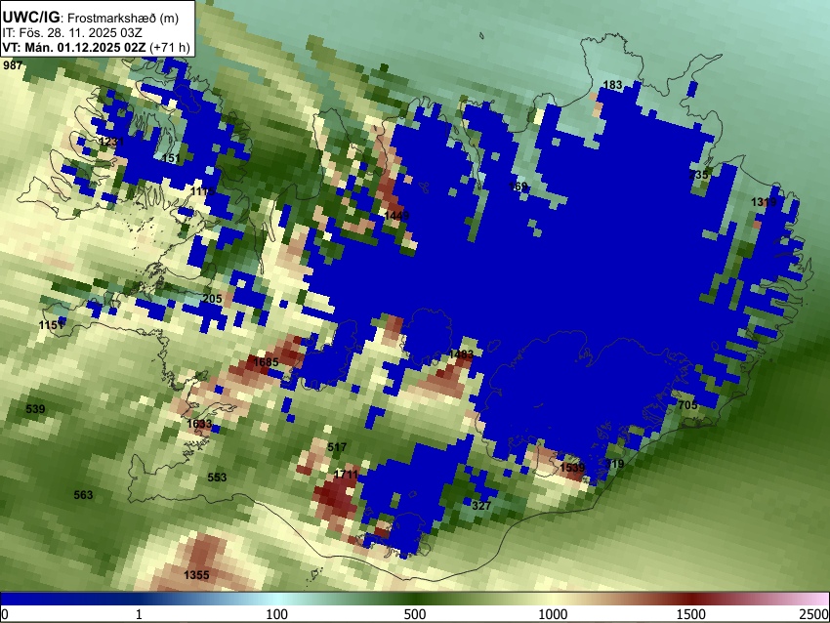Image resolution: width=830 pixels, height=623 pixels.
Task: Click the "1711" value on the map
Action: pos(347,475)
